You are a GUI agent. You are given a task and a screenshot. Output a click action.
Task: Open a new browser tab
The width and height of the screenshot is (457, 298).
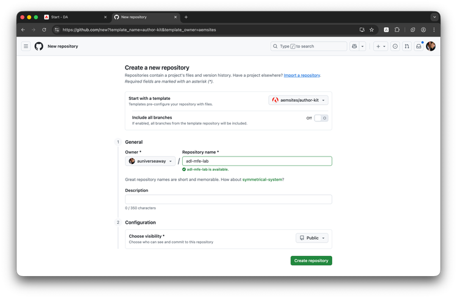coord(186,17)
